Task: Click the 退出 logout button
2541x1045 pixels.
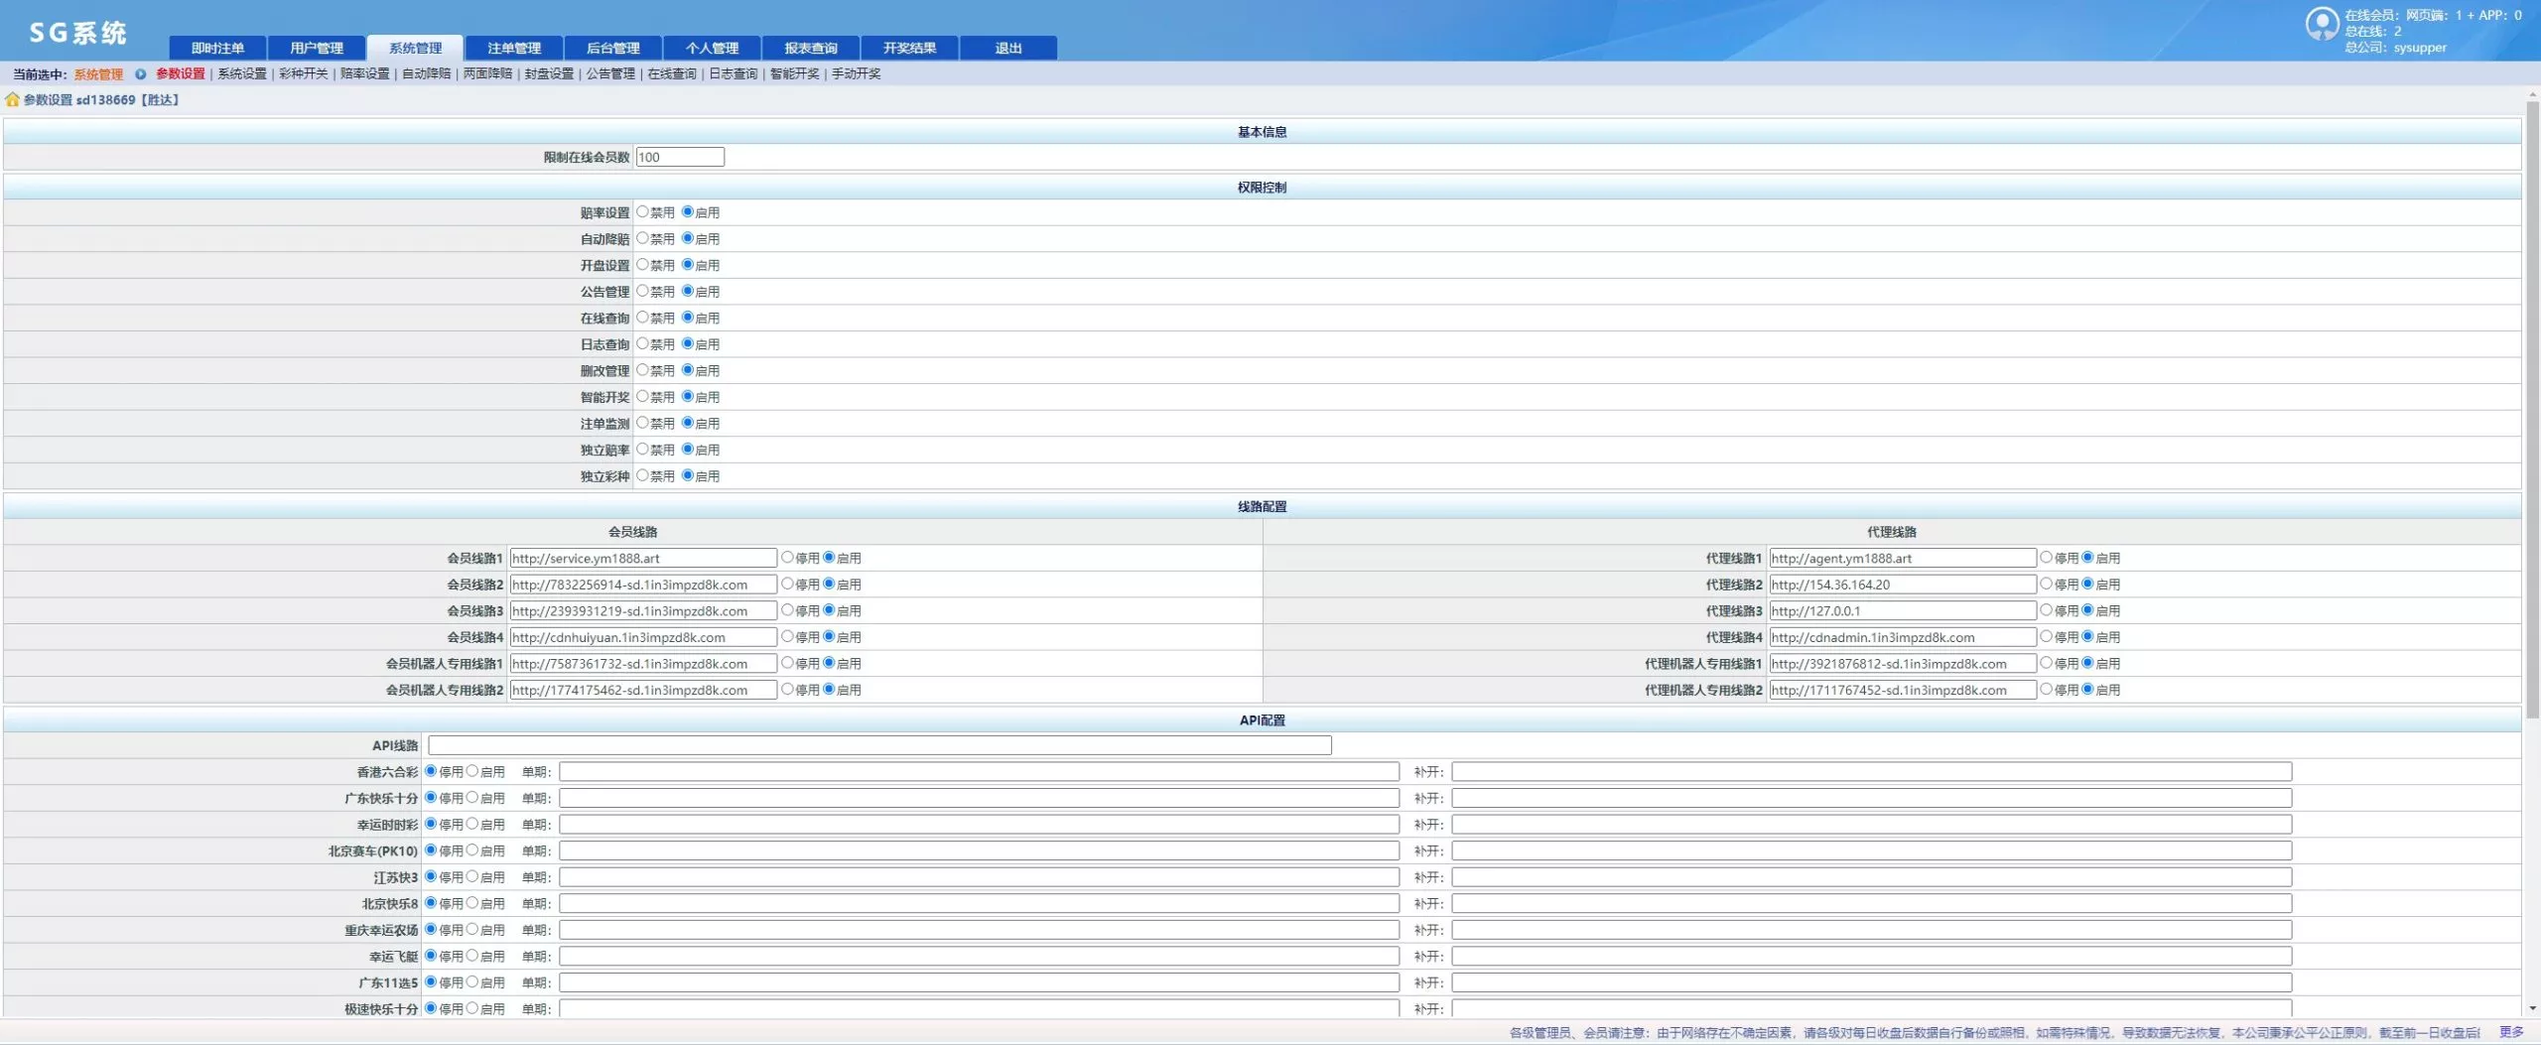Action: (x=1007, y=49)
